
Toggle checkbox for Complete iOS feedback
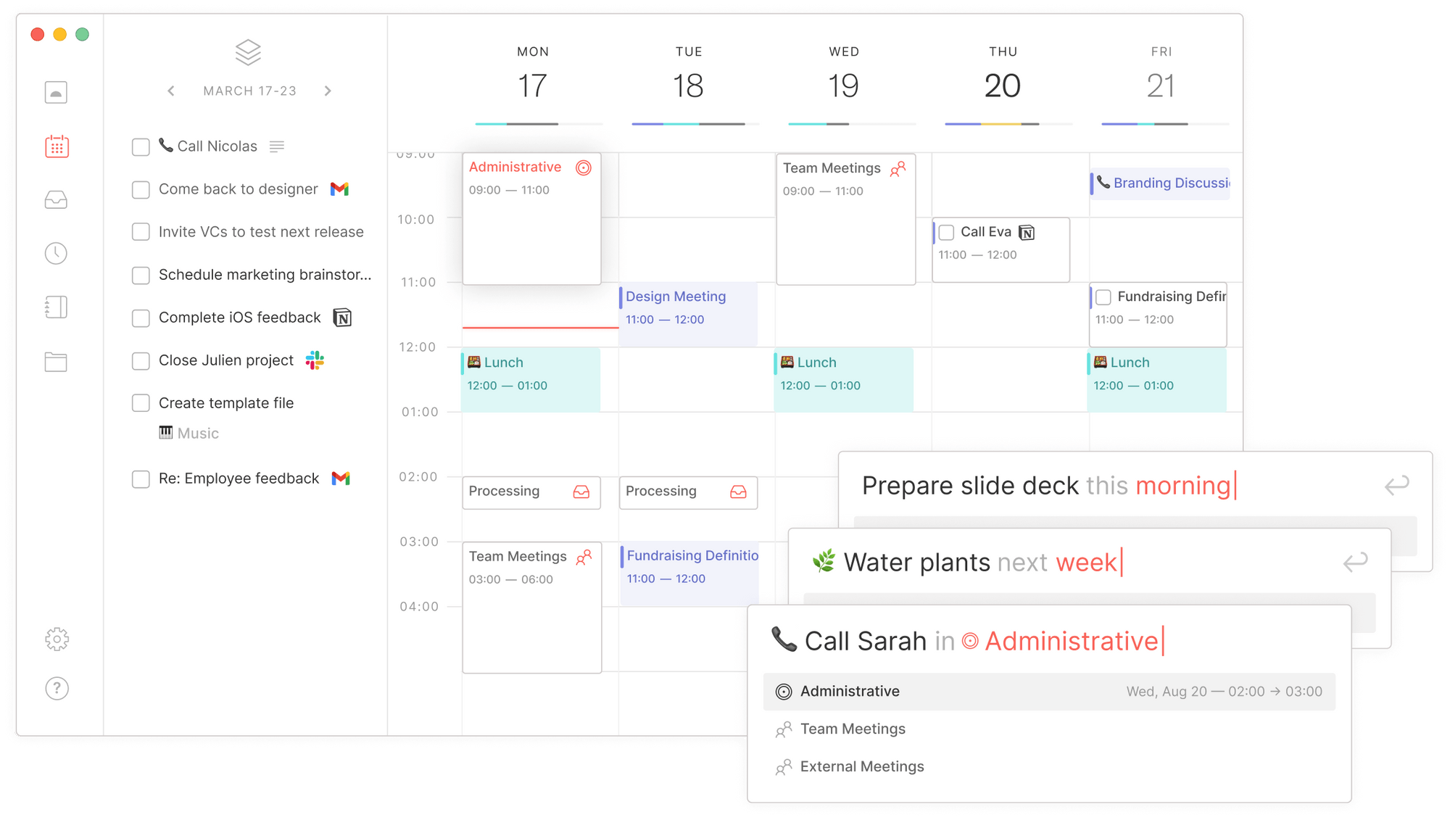click(141, 317)
